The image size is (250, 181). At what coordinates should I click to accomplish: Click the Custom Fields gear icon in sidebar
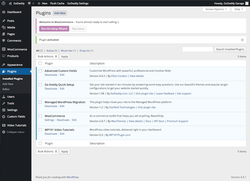(x=4, y=117)
